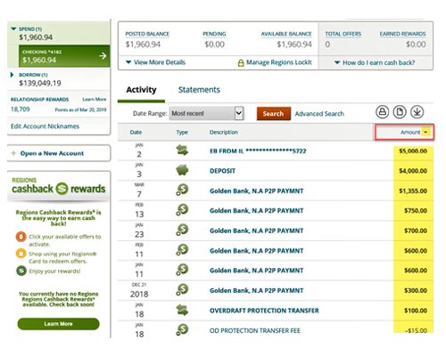446x356 pixels.
Task: Collapse the SPEND (1) section
Action: [13, 29]
